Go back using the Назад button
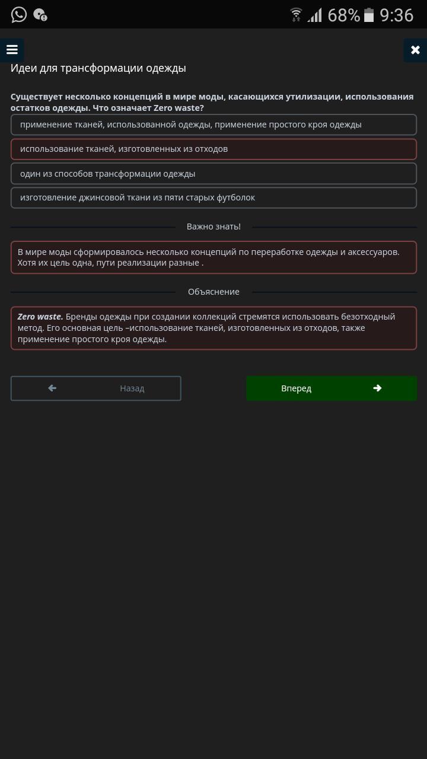The width and height of the screenshot is (427, 759). (x=95, y=388)
